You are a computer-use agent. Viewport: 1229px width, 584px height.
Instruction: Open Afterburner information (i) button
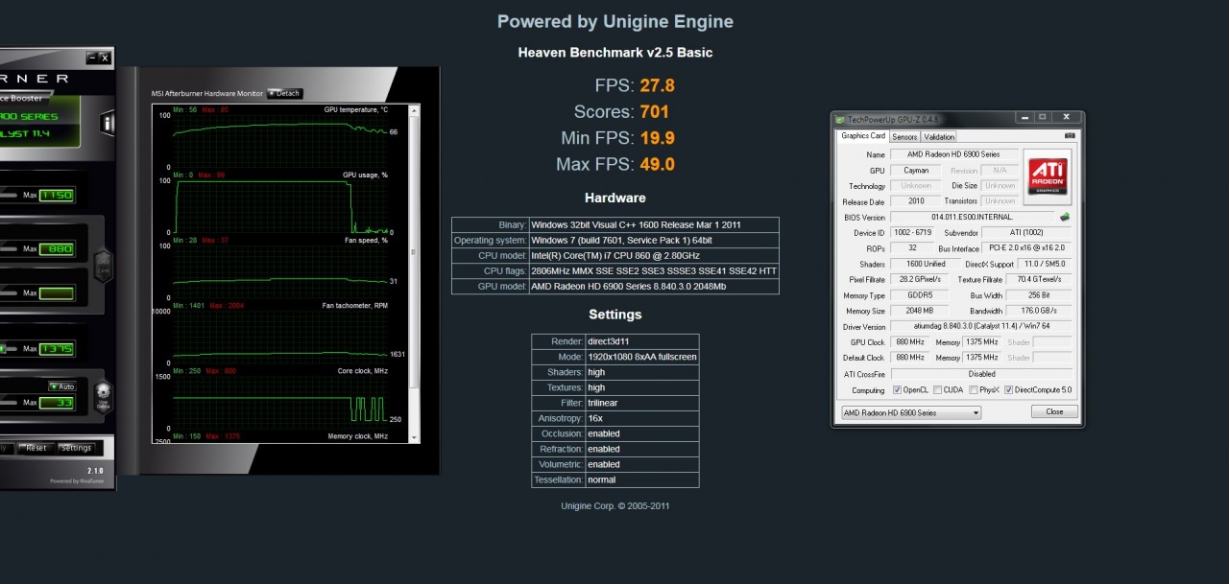108,124
